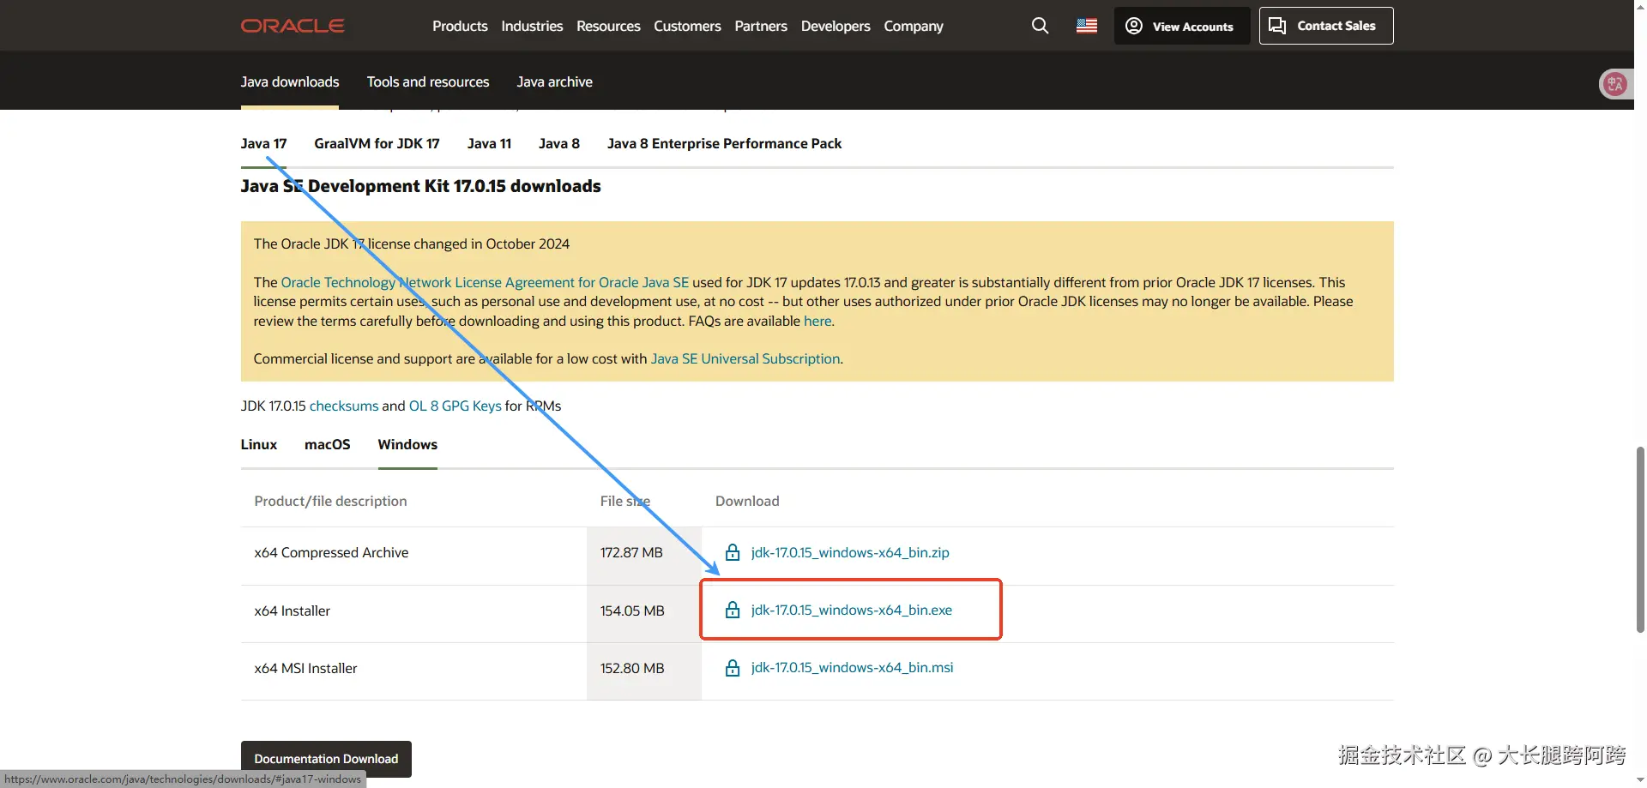Click the Contact Sales button
This screenshot has height=788, width=1647.
coord(1326,26)
